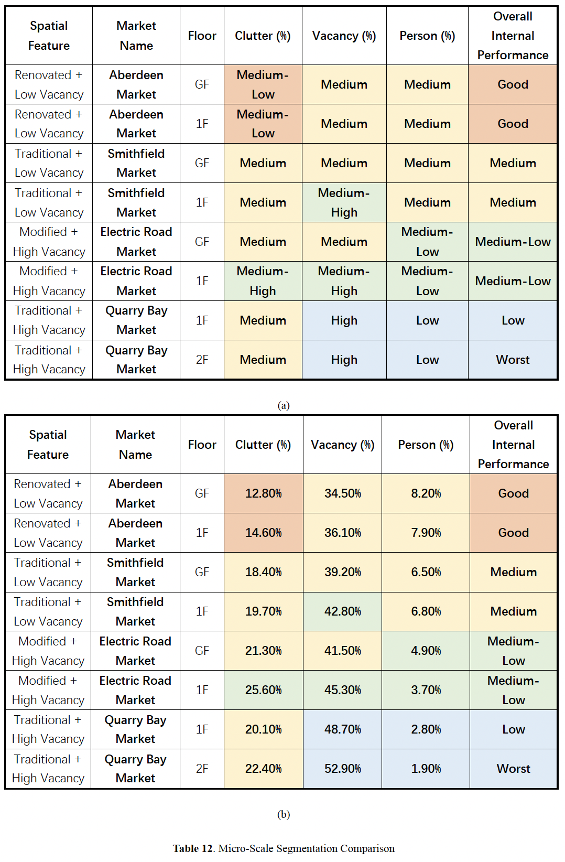
Task: Click the (a) subtable label
Action: [284, 405]
